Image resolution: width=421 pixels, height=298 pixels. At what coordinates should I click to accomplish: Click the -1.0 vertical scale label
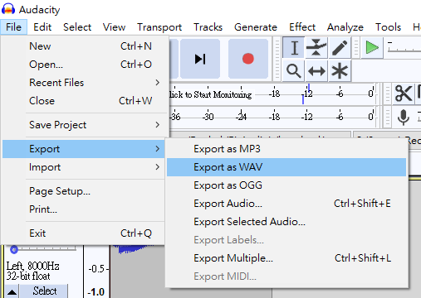pyautogui.click(x=96, y=292)
